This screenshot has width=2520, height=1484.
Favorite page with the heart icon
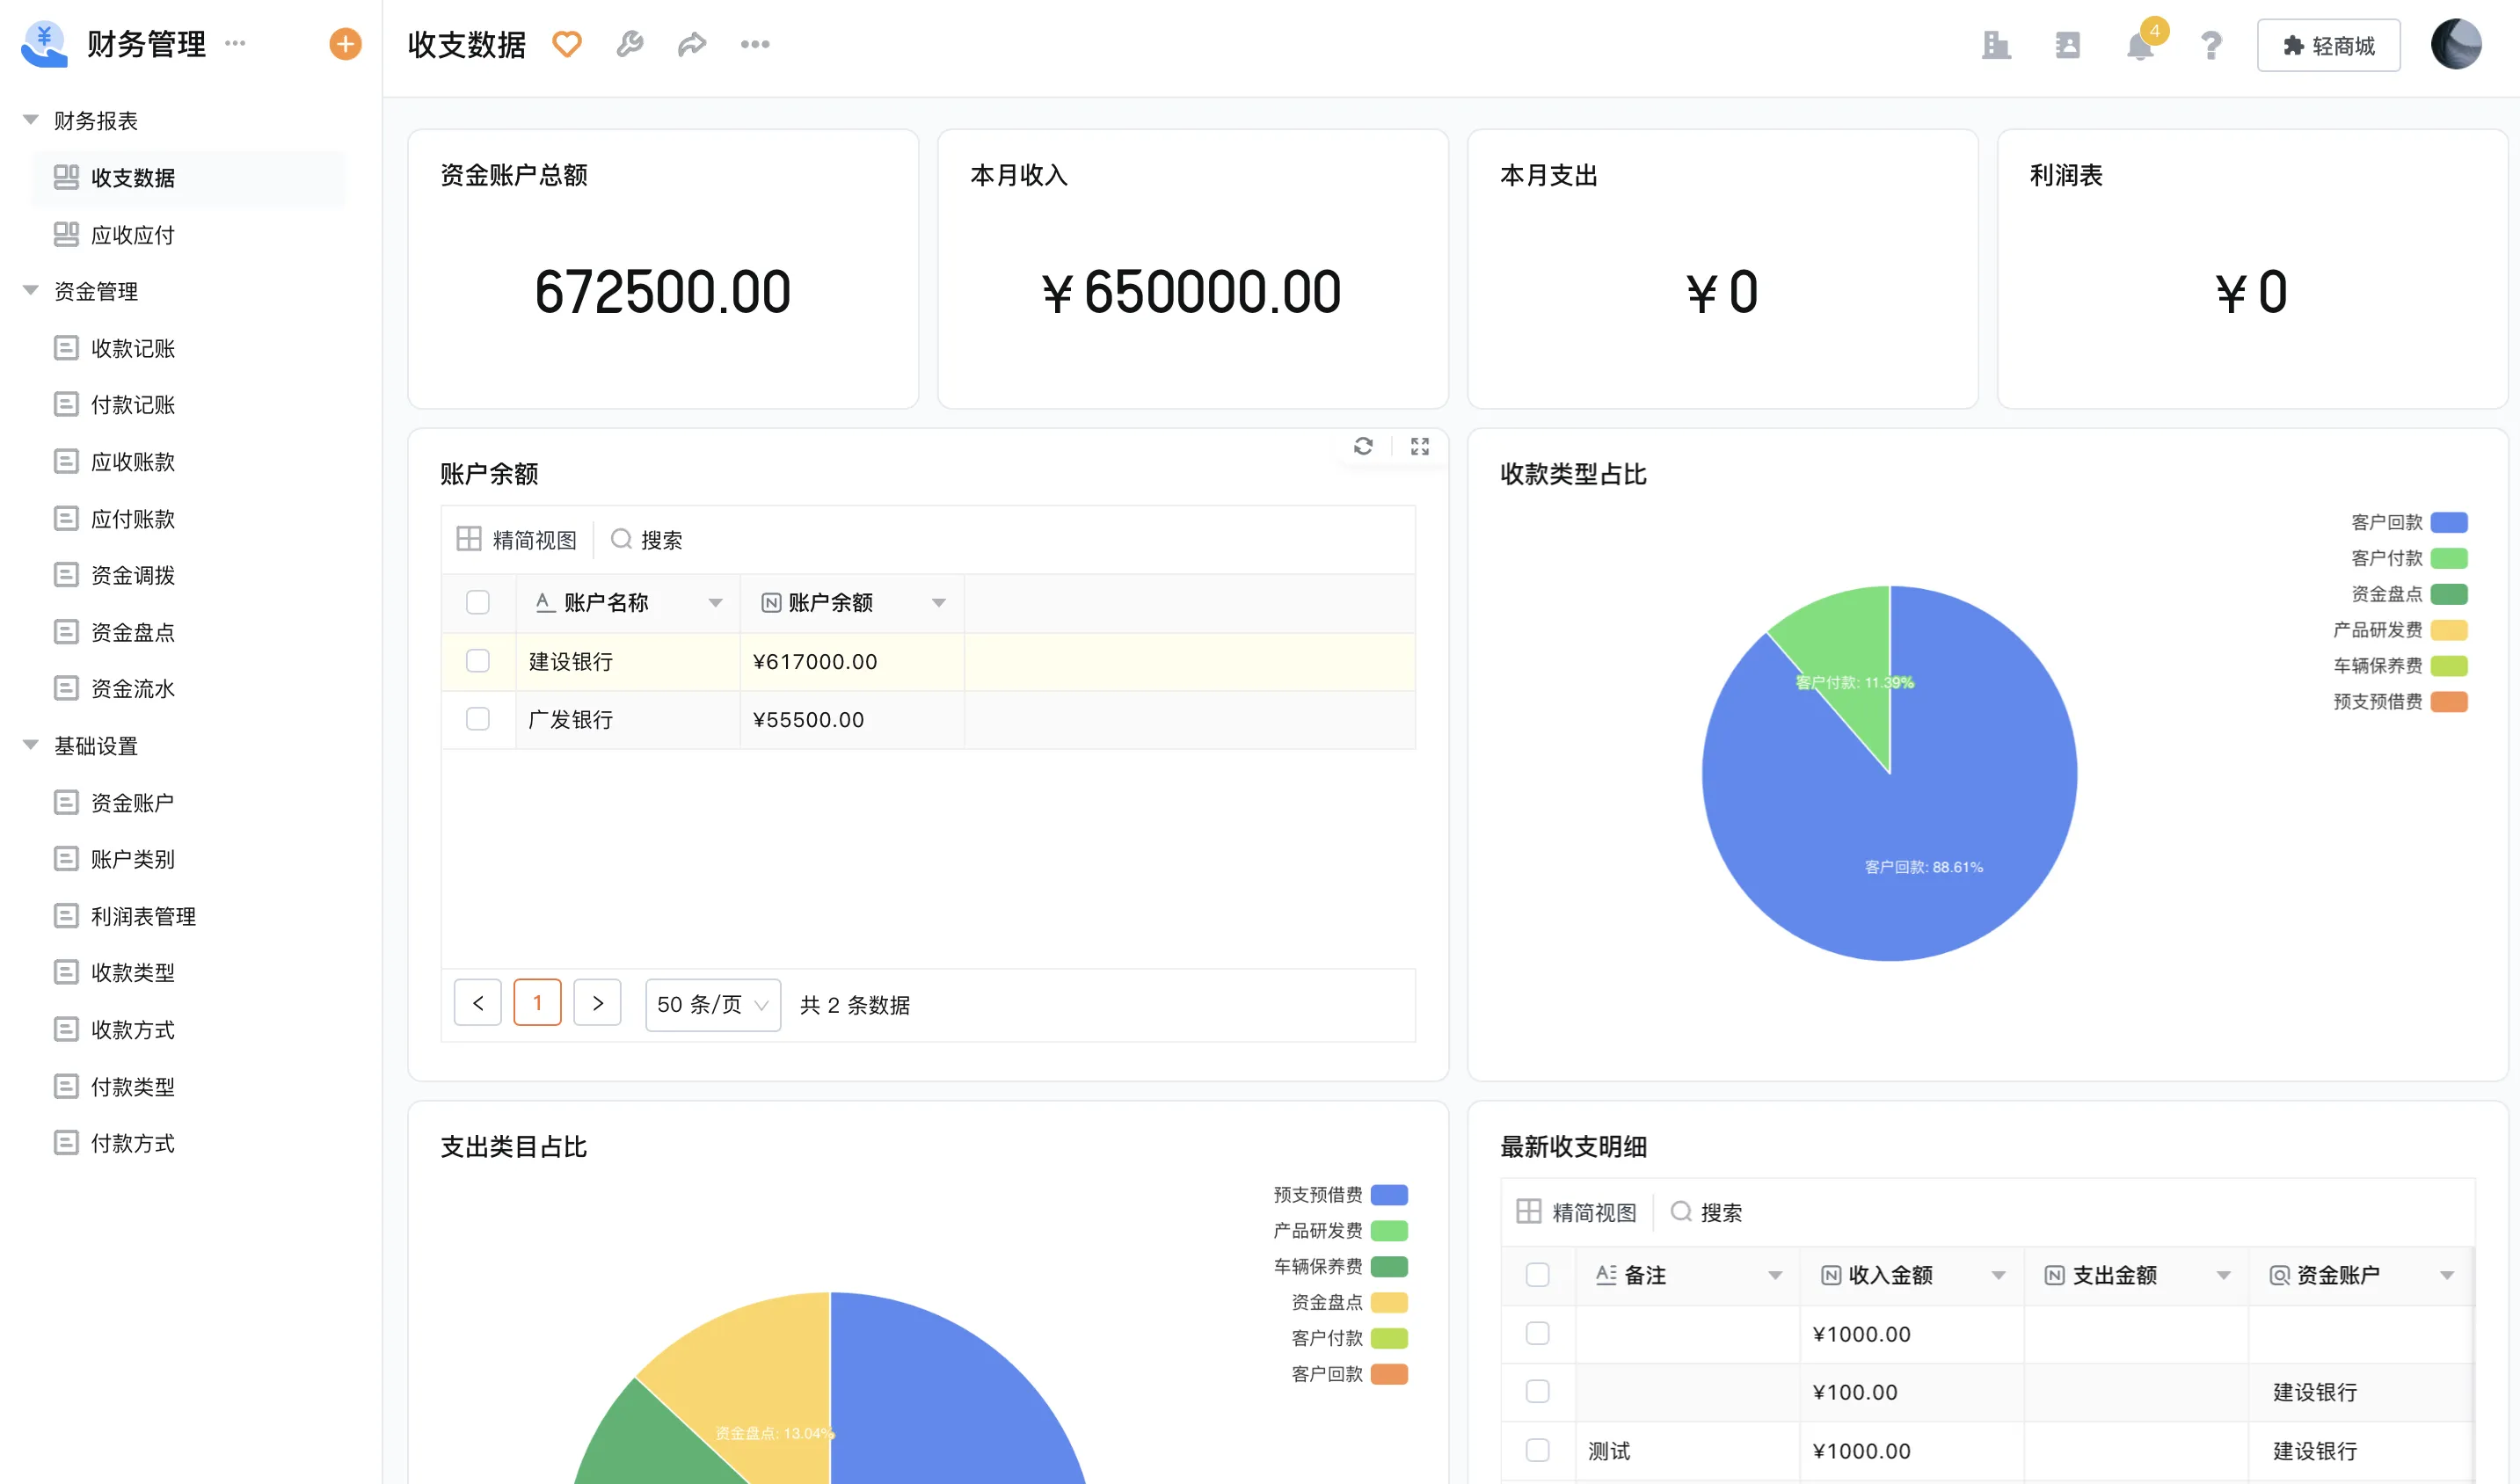567,44
